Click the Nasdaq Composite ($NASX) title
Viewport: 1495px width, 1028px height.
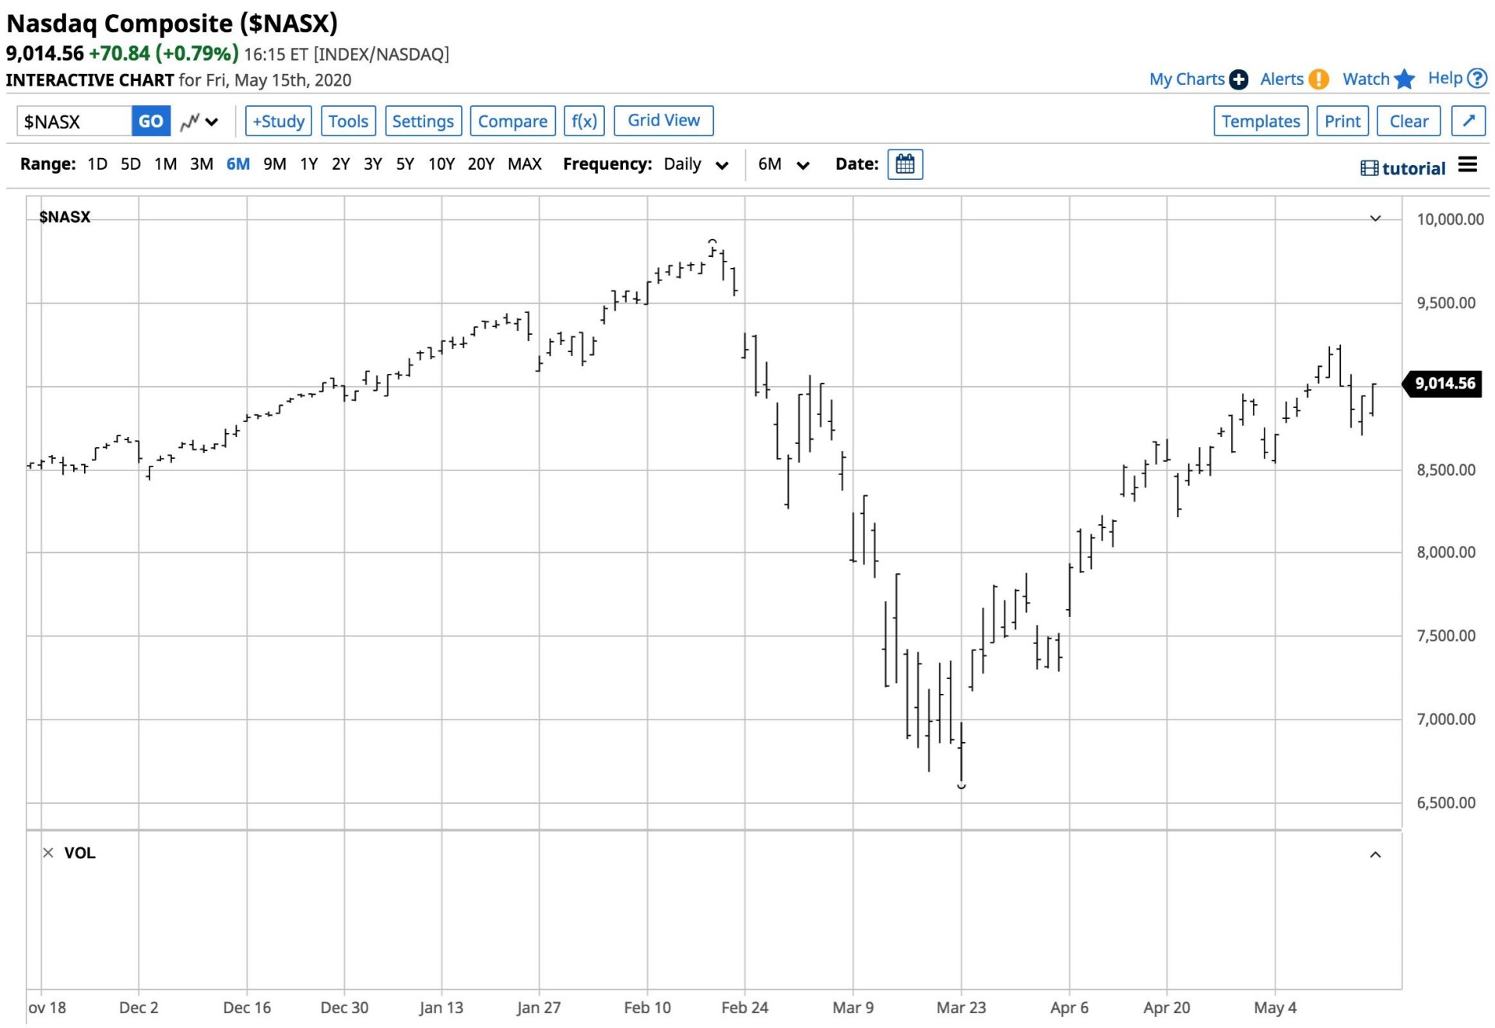tap(172, 23)
